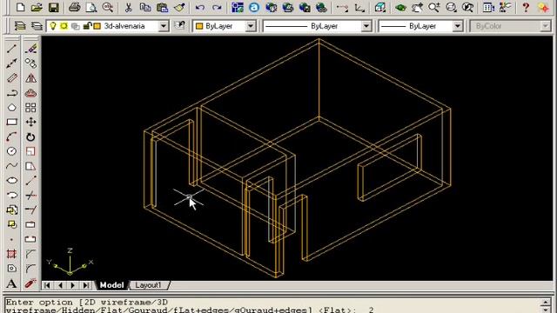This screenshot has width=557, height=313.
Task: Undo the last action
Action: (x=200, y=7)
